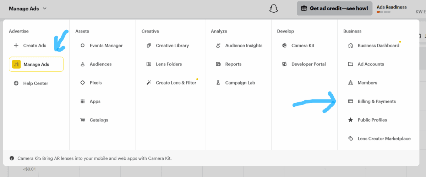
Task: Click the Snapchat ghost logo icon
Action: click(273, 8)
